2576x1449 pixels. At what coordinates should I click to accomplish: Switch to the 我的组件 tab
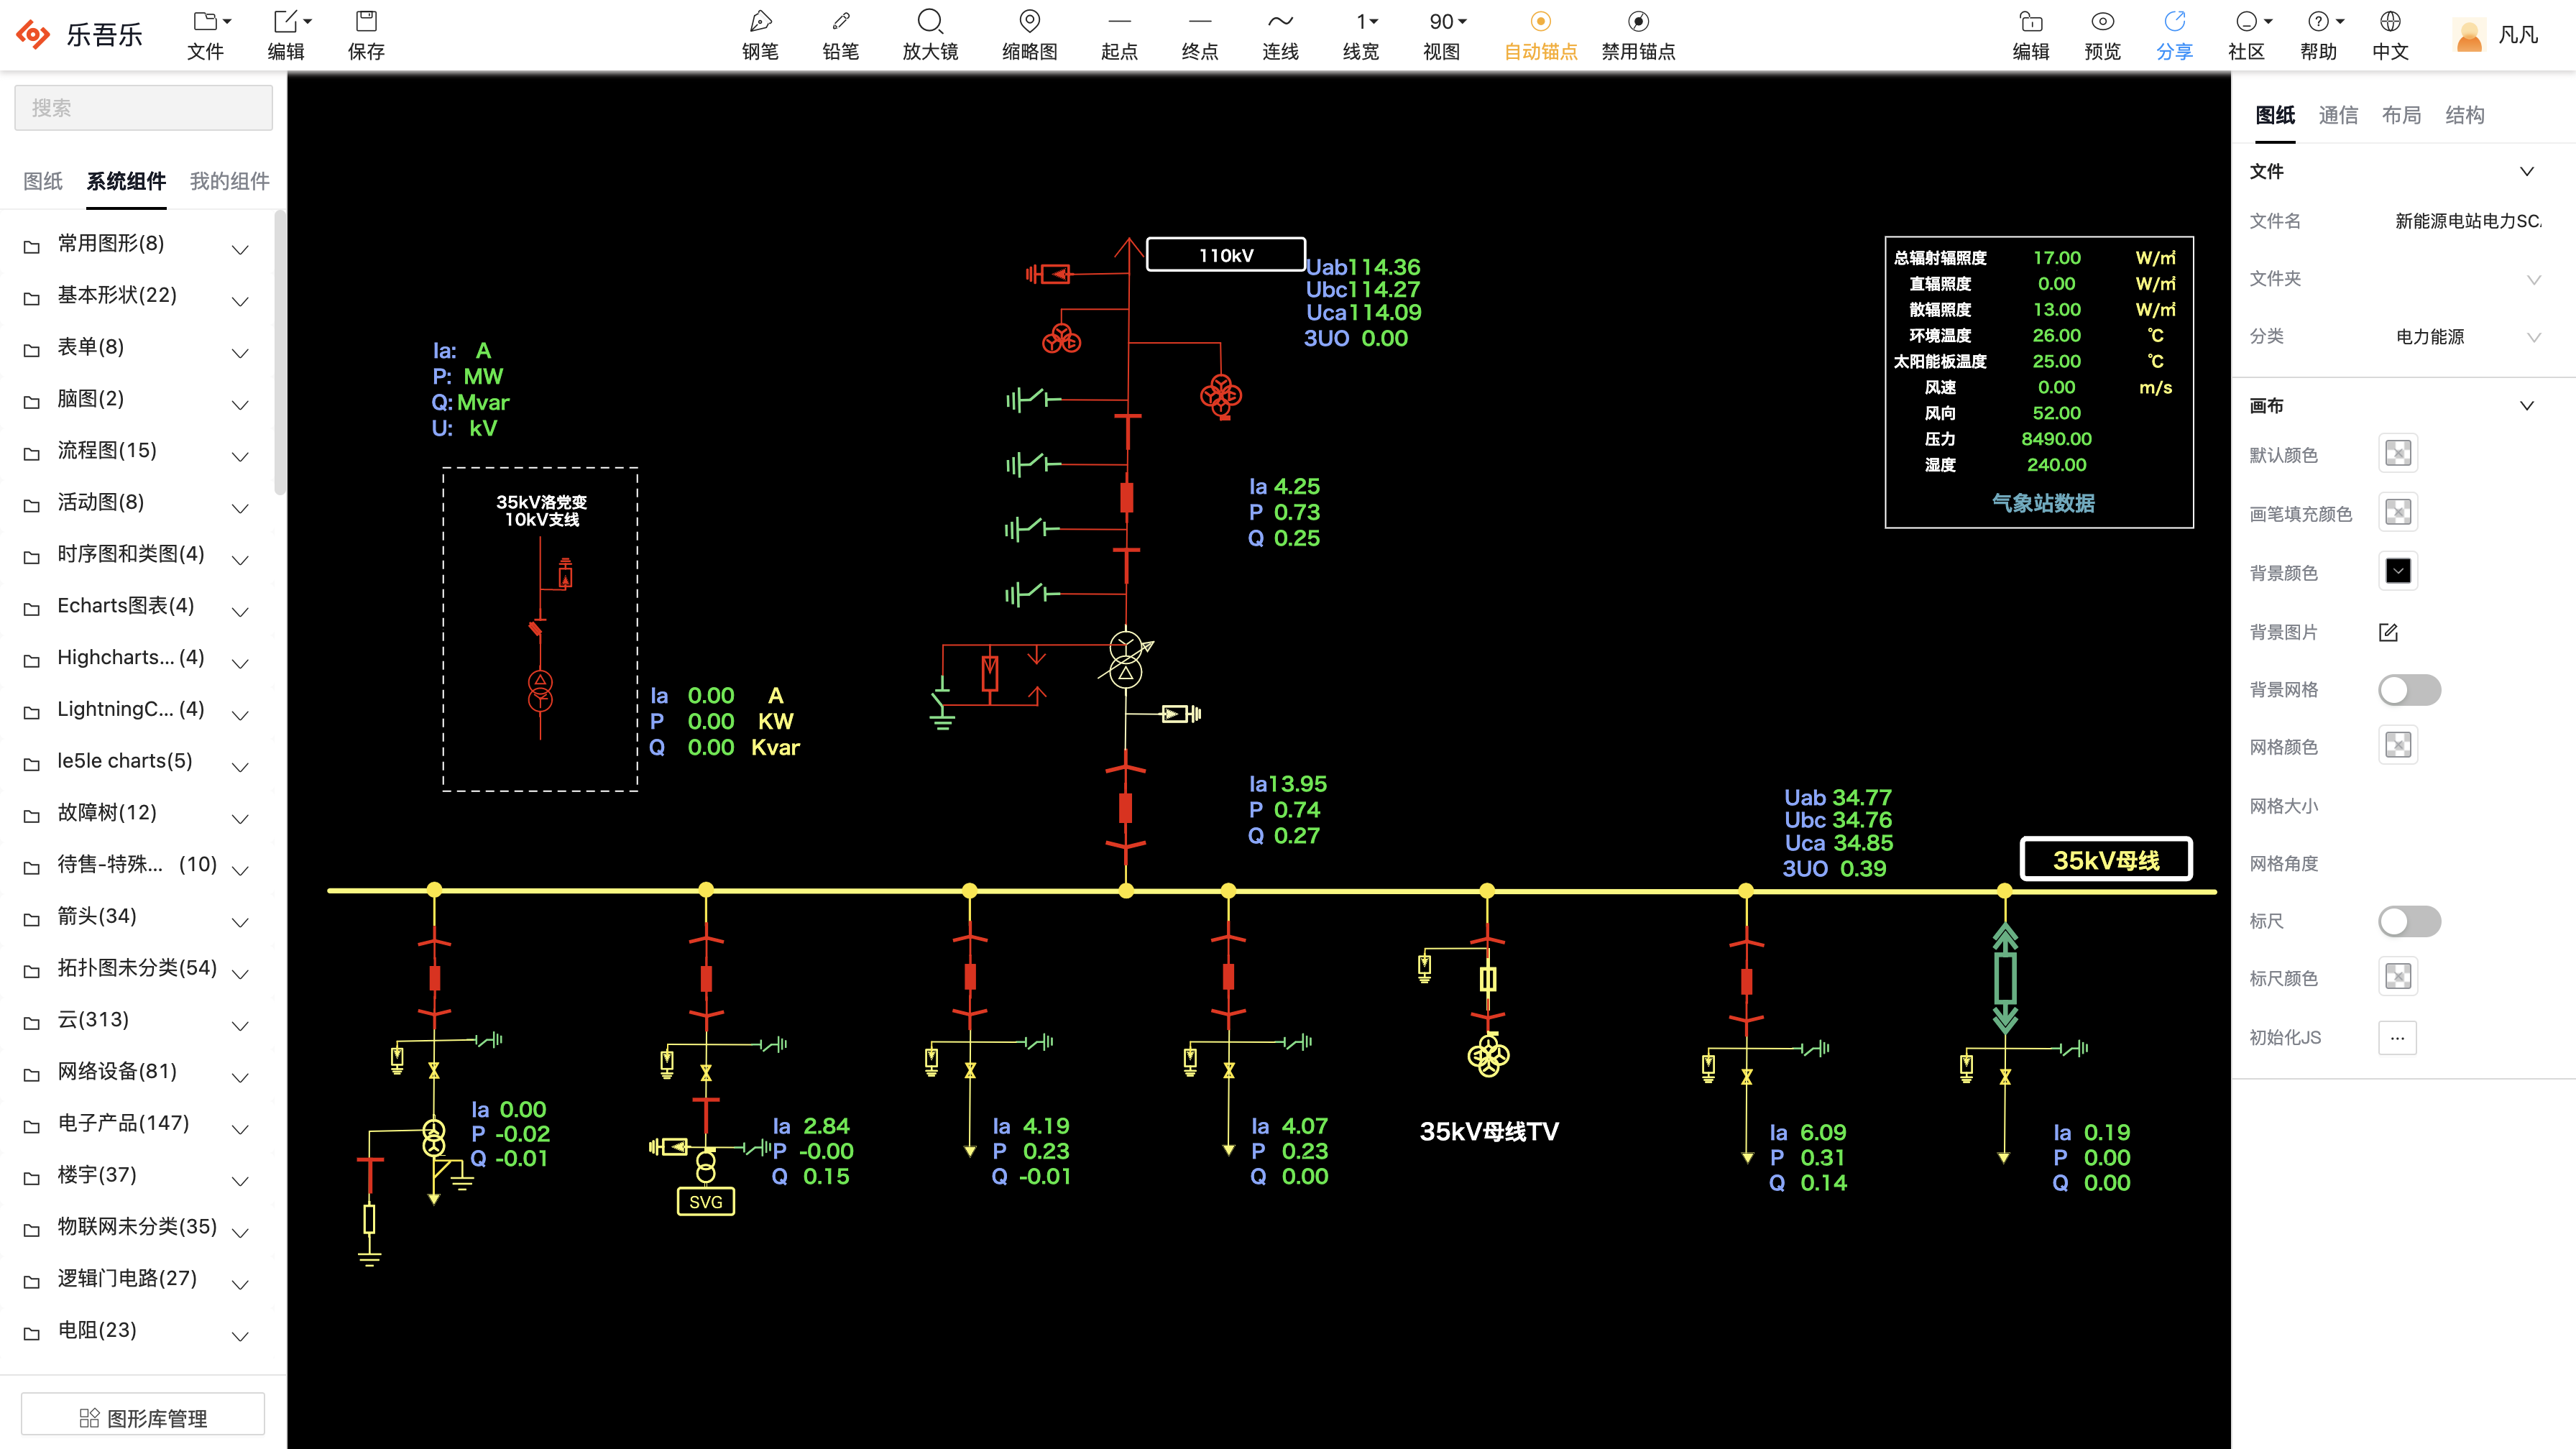tap(229, 181)
